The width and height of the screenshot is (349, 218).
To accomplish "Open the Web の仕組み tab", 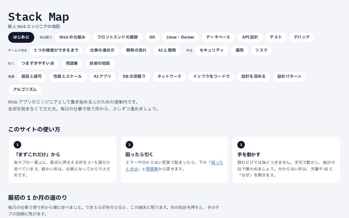I will point(72,37).
